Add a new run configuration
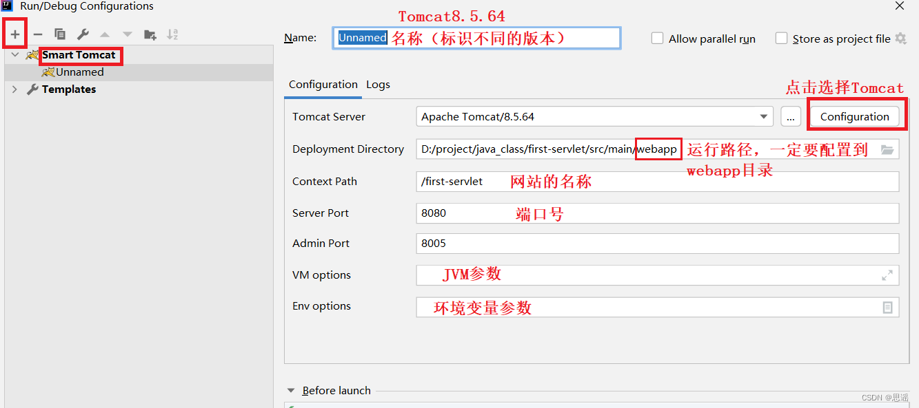Image resolution: width=919 pixels, height=408 pixels. [15, 34]
